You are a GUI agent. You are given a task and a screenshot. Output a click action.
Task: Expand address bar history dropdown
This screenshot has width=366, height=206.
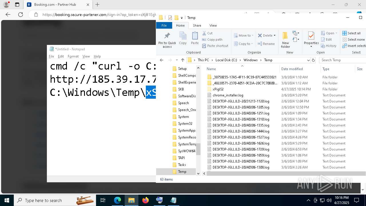click(308, 60)
